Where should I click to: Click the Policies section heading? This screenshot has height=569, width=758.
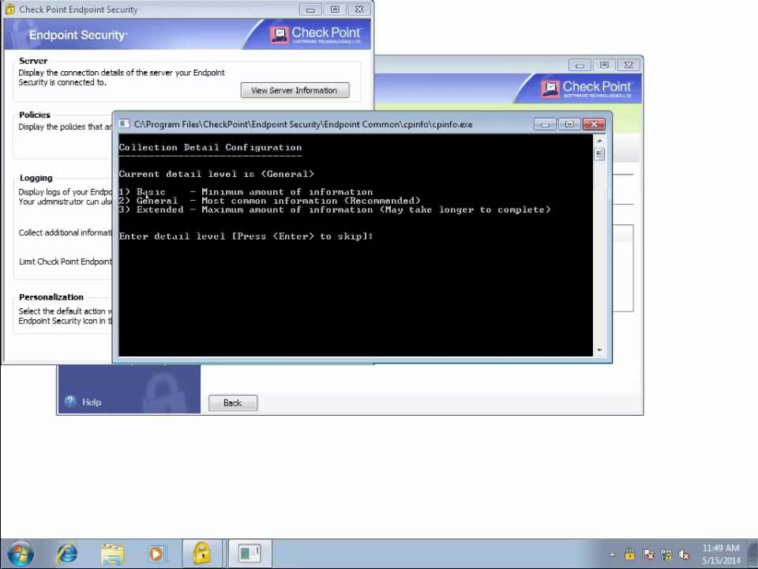point(34,115)
